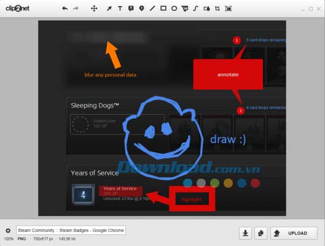
Task: Select the Blur tool
Action: click(x=206, y=9)
